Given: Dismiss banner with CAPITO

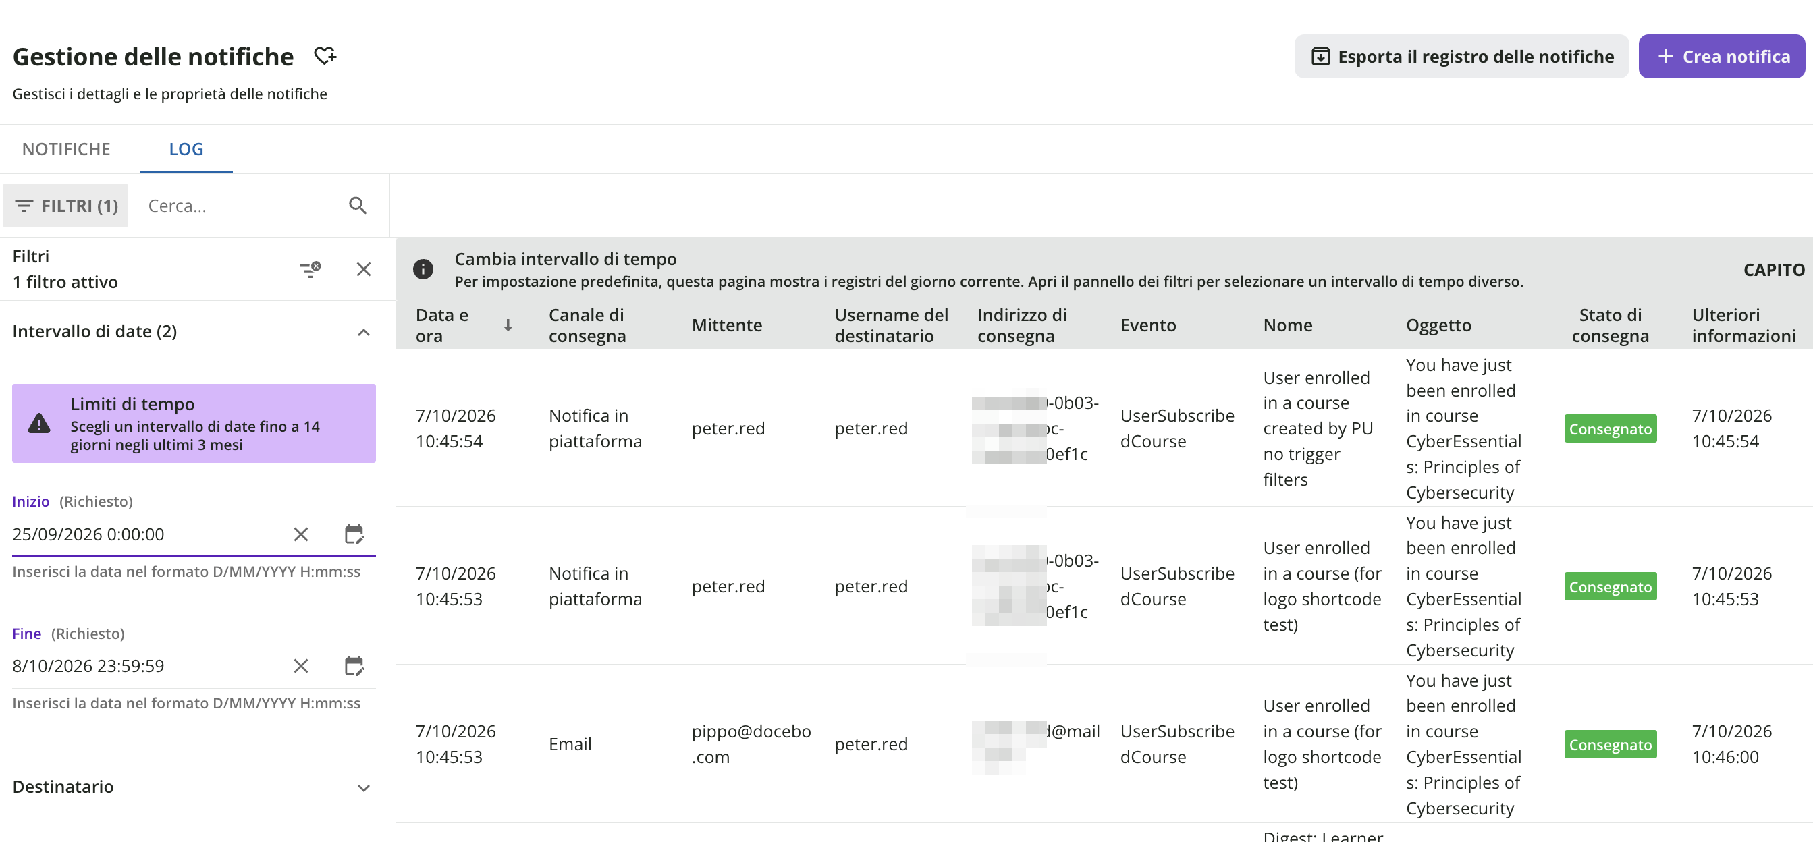Looking at the screenshot, I should pyautogui.click(x=1774, y=269).
